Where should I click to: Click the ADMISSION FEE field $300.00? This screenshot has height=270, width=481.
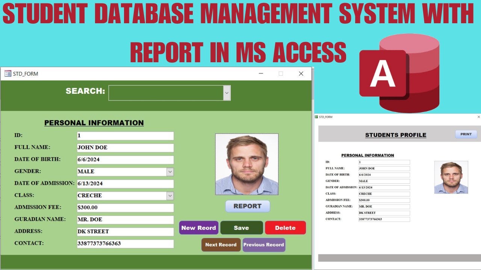tap(125, 208)
